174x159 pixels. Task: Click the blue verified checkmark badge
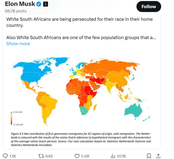(39, 4)
